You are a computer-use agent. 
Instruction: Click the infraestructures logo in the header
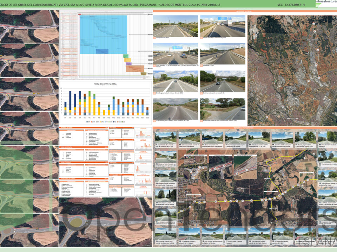[x=326, y=2]
